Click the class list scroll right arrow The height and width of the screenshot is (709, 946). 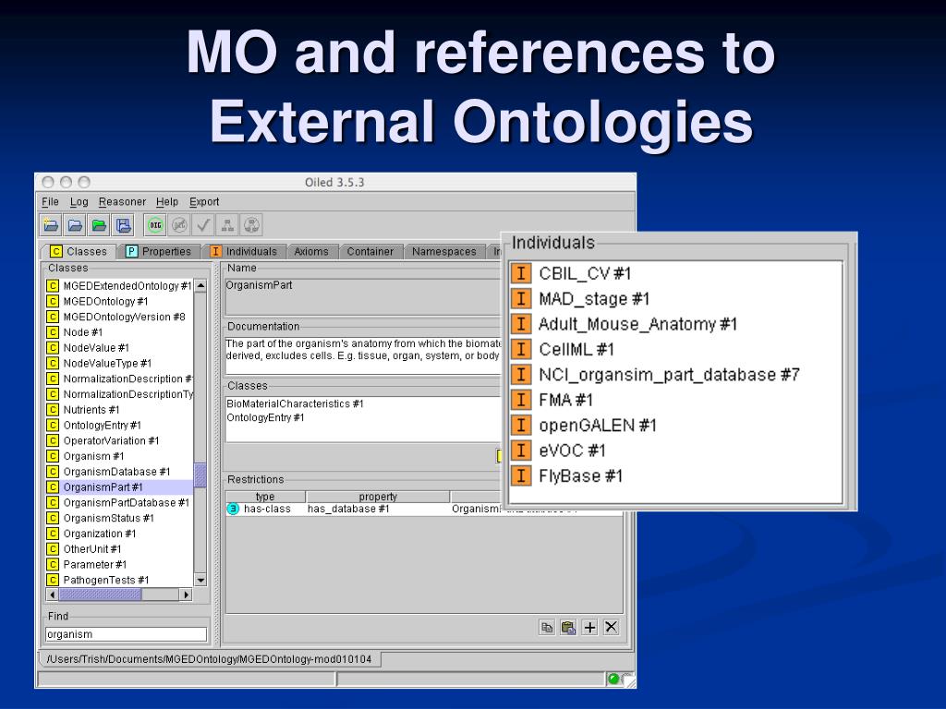[x=186, y=595]
